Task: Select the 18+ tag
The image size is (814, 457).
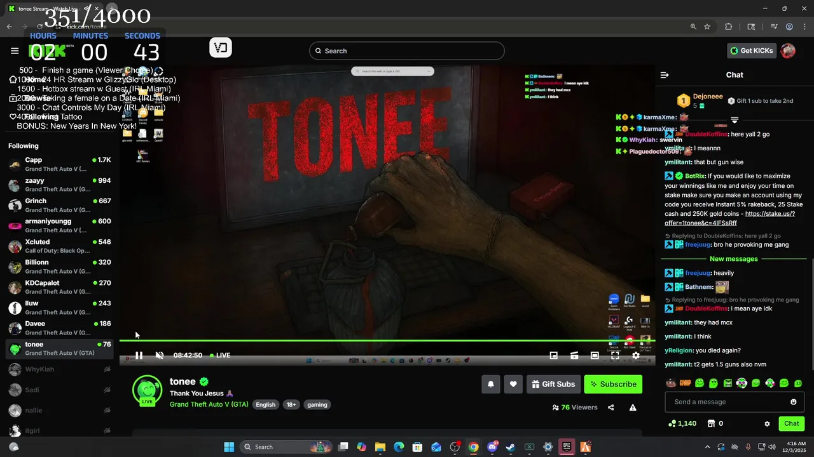Action: pyautogui.click(x=291, y=404)
